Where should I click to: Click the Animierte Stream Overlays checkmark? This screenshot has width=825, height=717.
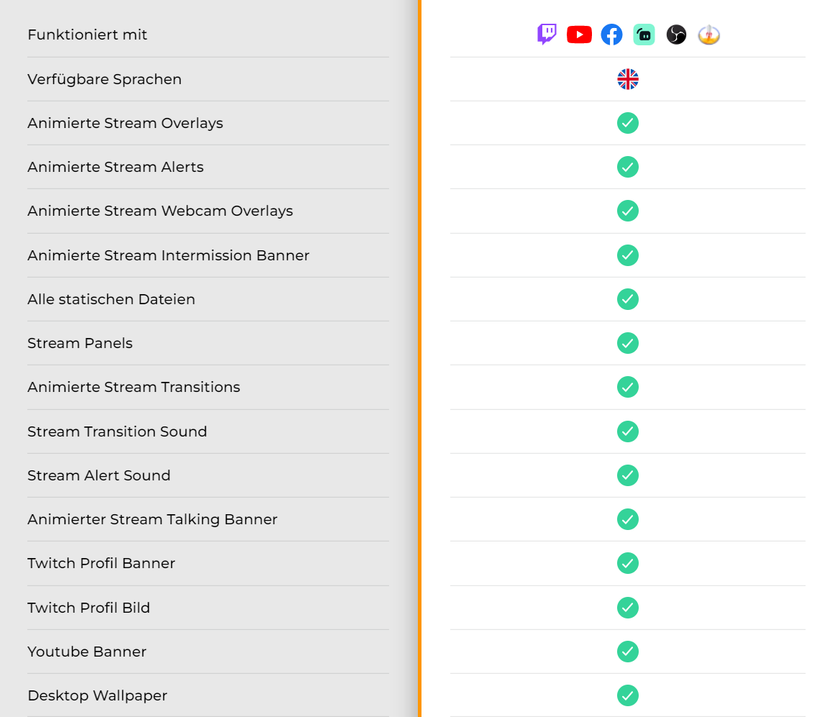coord(627,123)
